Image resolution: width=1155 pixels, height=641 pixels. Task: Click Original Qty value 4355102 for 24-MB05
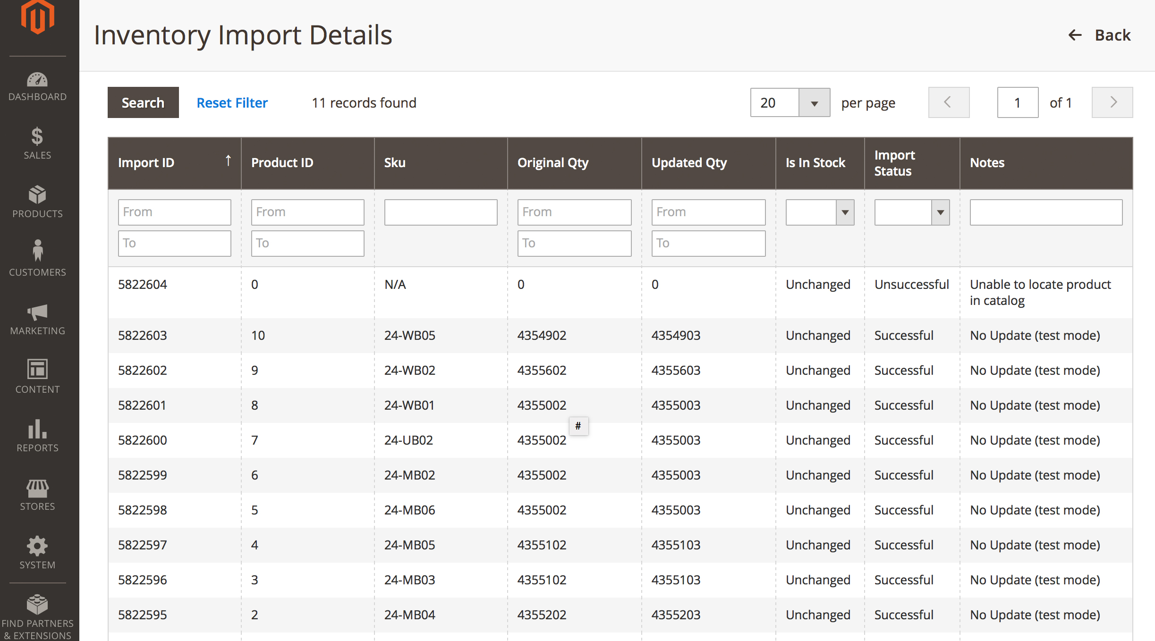coord(542,545)
